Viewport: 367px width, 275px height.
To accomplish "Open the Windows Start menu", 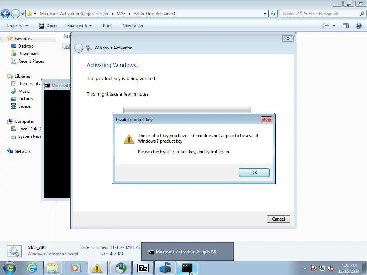I will (x=10, y=268).
